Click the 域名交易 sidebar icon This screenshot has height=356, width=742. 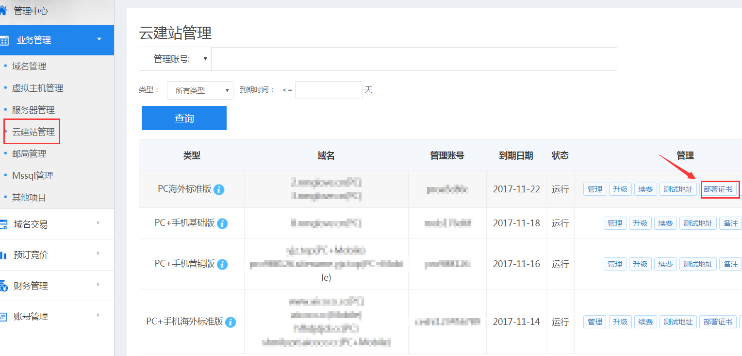pyautogui.click(x=4, y=224)
